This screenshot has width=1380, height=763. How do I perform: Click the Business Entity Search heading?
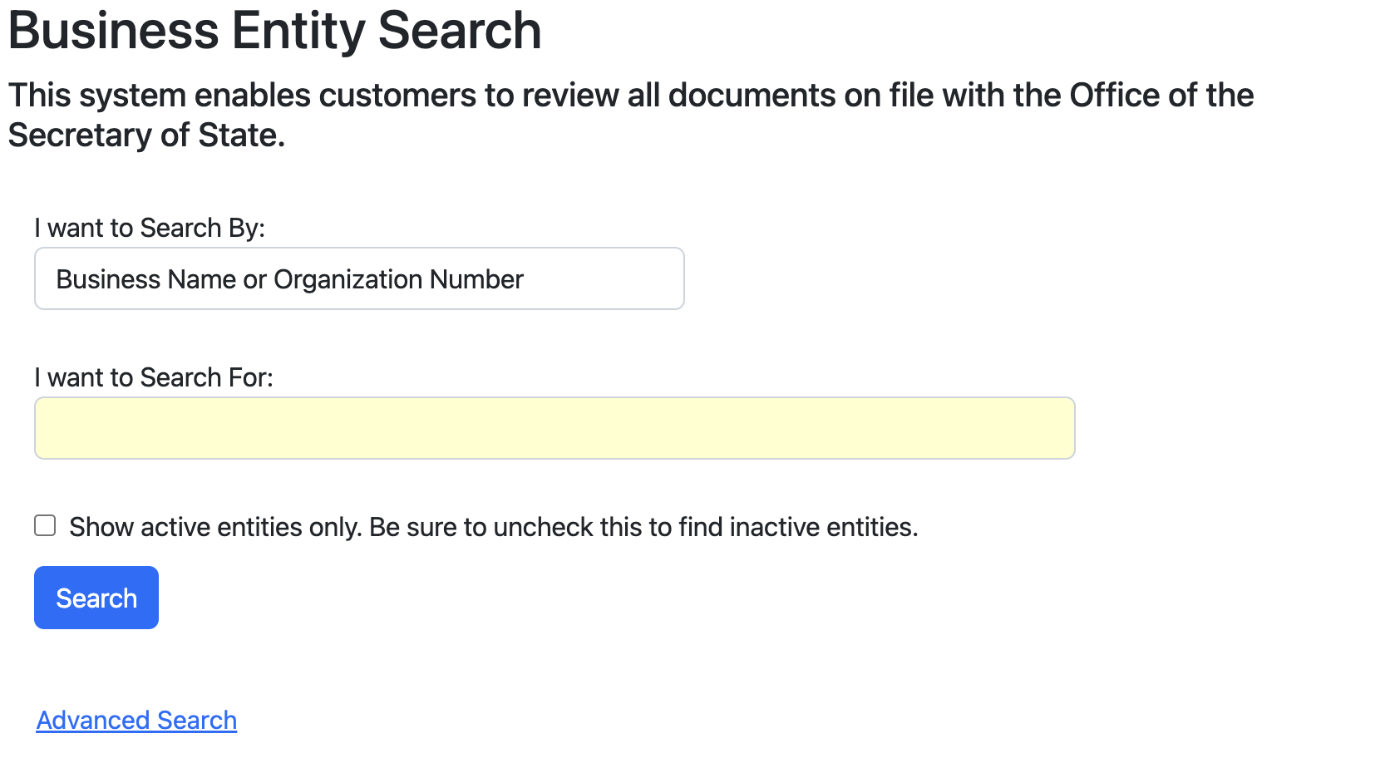coord(274,31)
